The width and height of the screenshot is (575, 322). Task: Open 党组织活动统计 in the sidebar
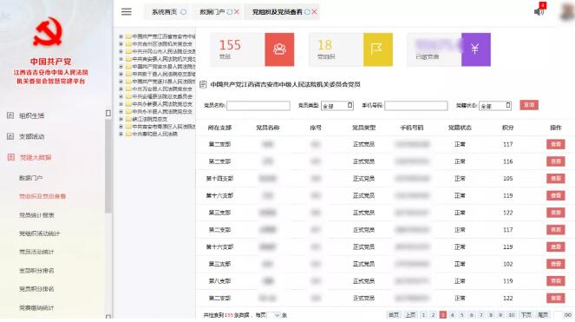point(39,233)
